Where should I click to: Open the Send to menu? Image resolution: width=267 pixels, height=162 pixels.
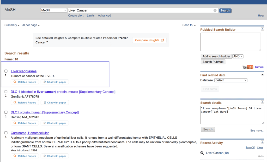(189, 25)
